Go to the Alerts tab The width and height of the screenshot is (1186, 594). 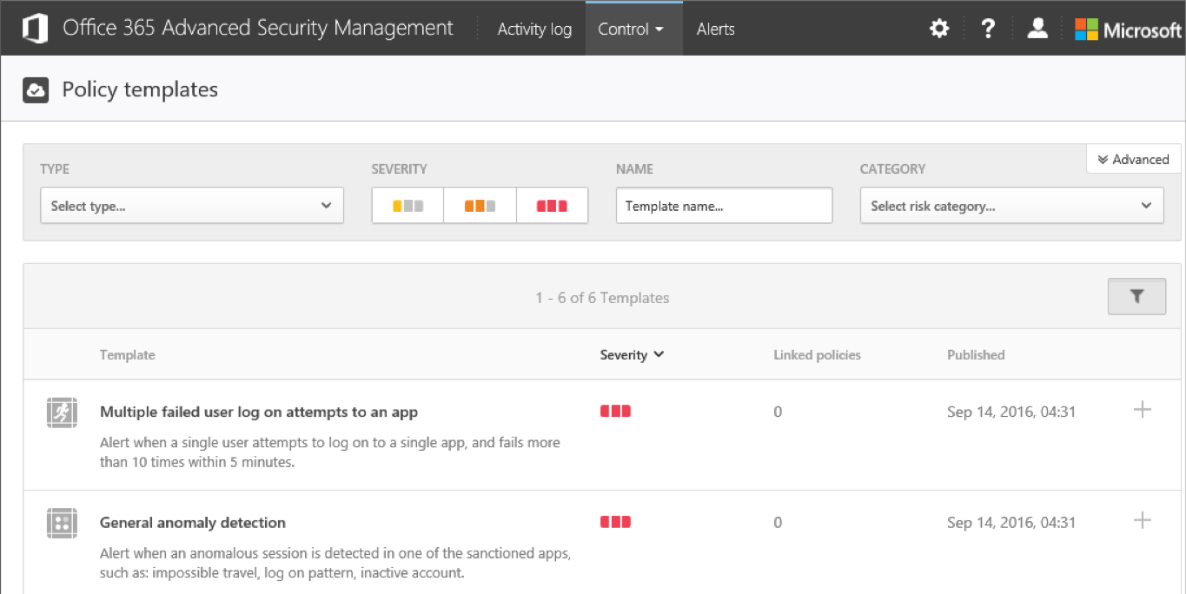716,29
